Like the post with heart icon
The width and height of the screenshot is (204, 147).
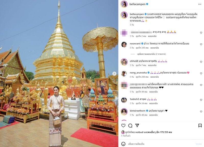(123, 125)
